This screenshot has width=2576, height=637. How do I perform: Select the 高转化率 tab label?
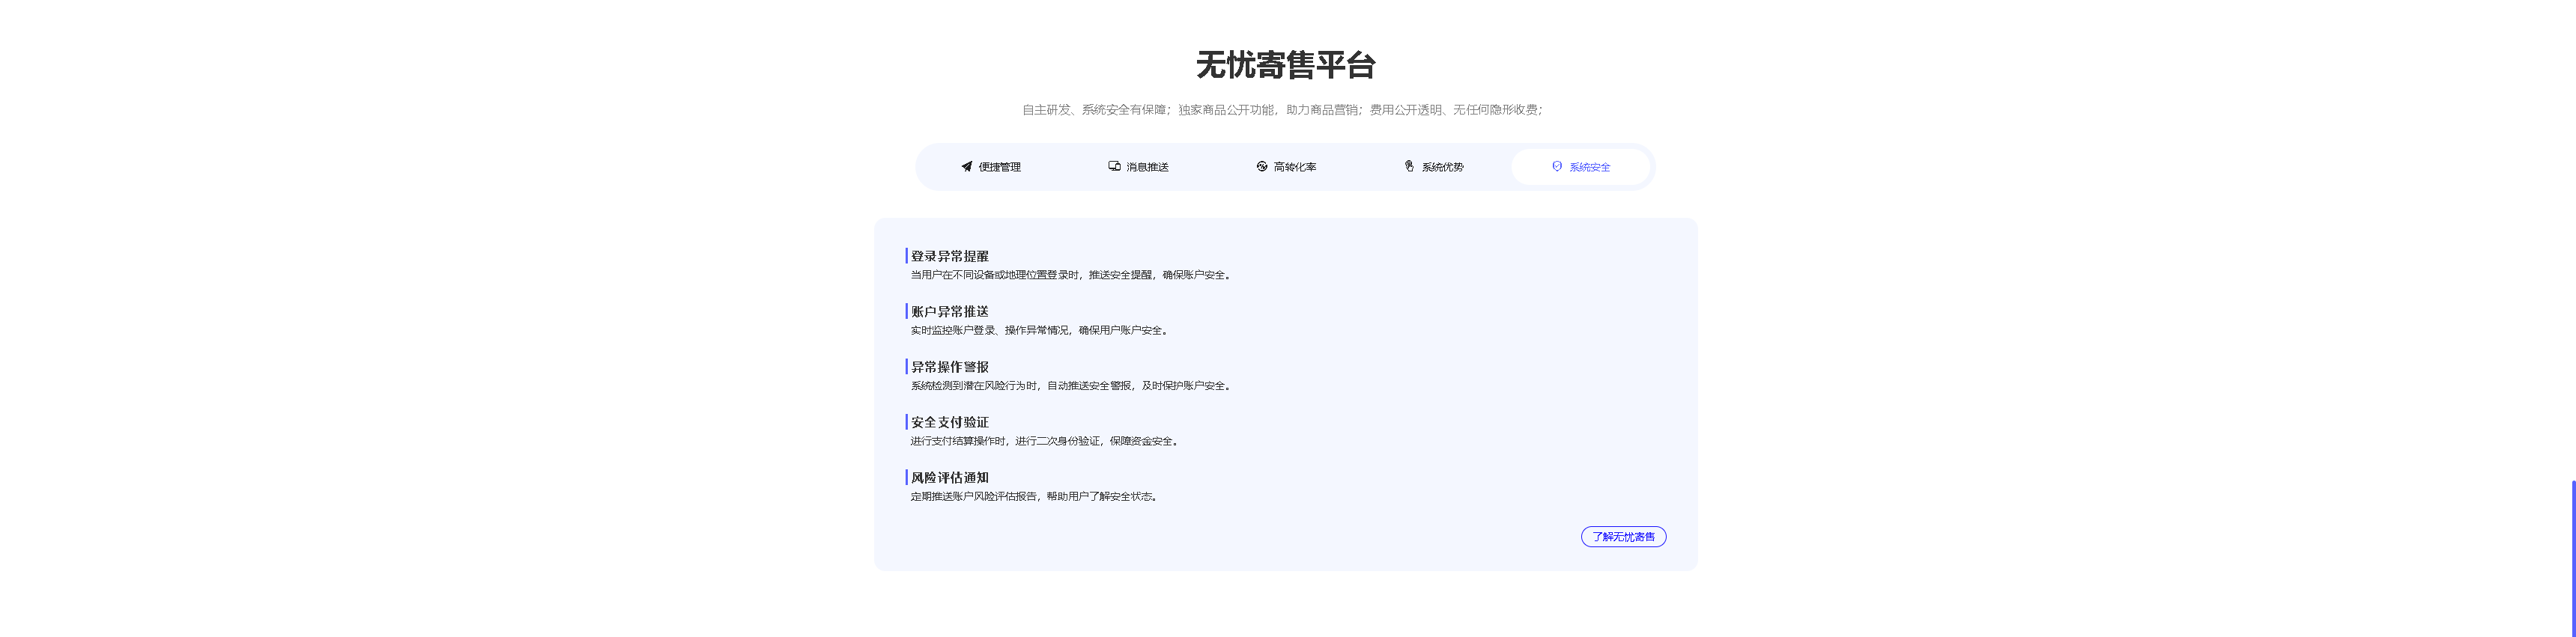point(1294,168)
